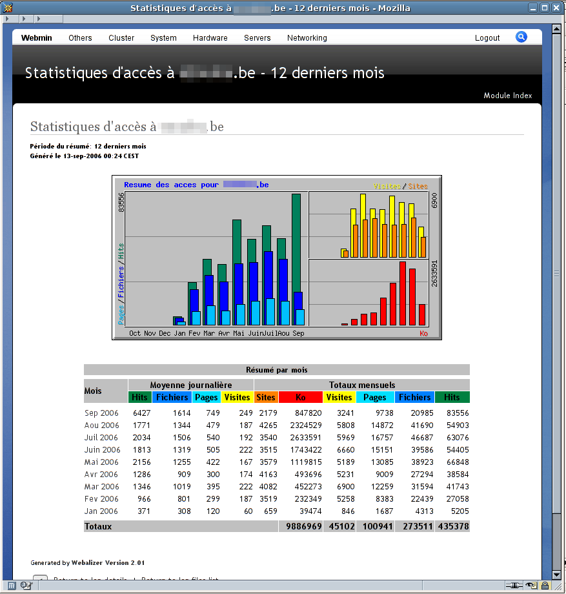The image size is (566, 594).
Task: Click the cookie/privacy eye icon in status bar
Action: [x=531, y=586]
